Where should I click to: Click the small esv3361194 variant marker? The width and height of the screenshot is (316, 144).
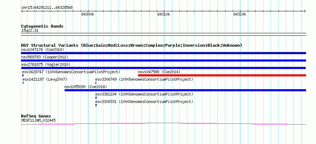[96, 98]
